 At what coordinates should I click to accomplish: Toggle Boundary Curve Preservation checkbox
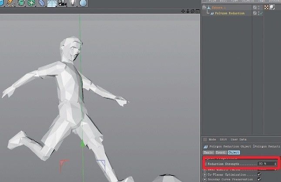click(259, 179)
